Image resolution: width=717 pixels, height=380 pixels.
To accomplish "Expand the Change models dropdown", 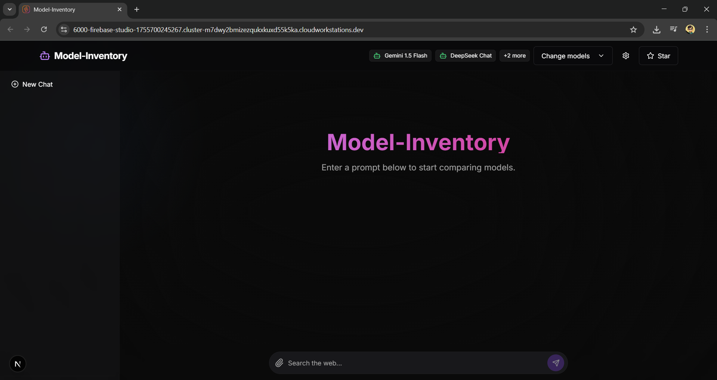I will tap(572, 56).
